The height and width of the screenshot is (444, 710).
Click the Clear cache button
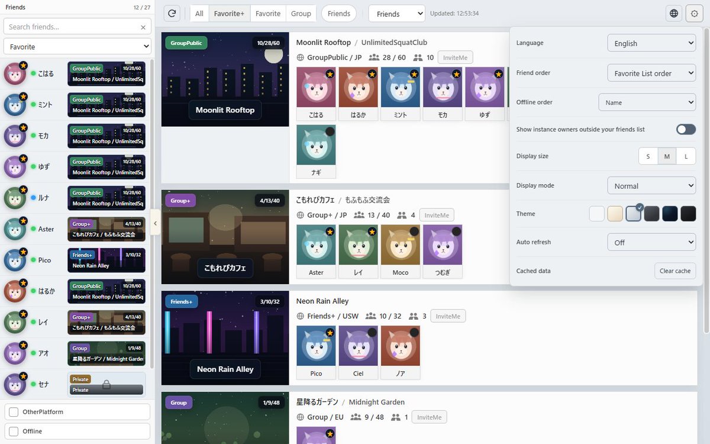(x=675, y=271)
